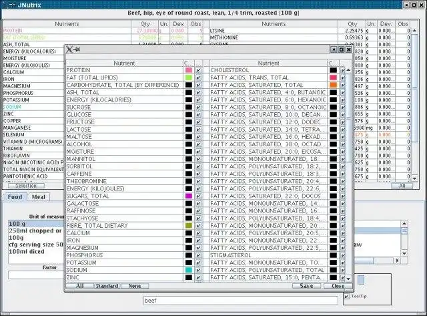Click main nutrient table scroll-down arrow
This screenshot has height=316, width=427.
414,178
